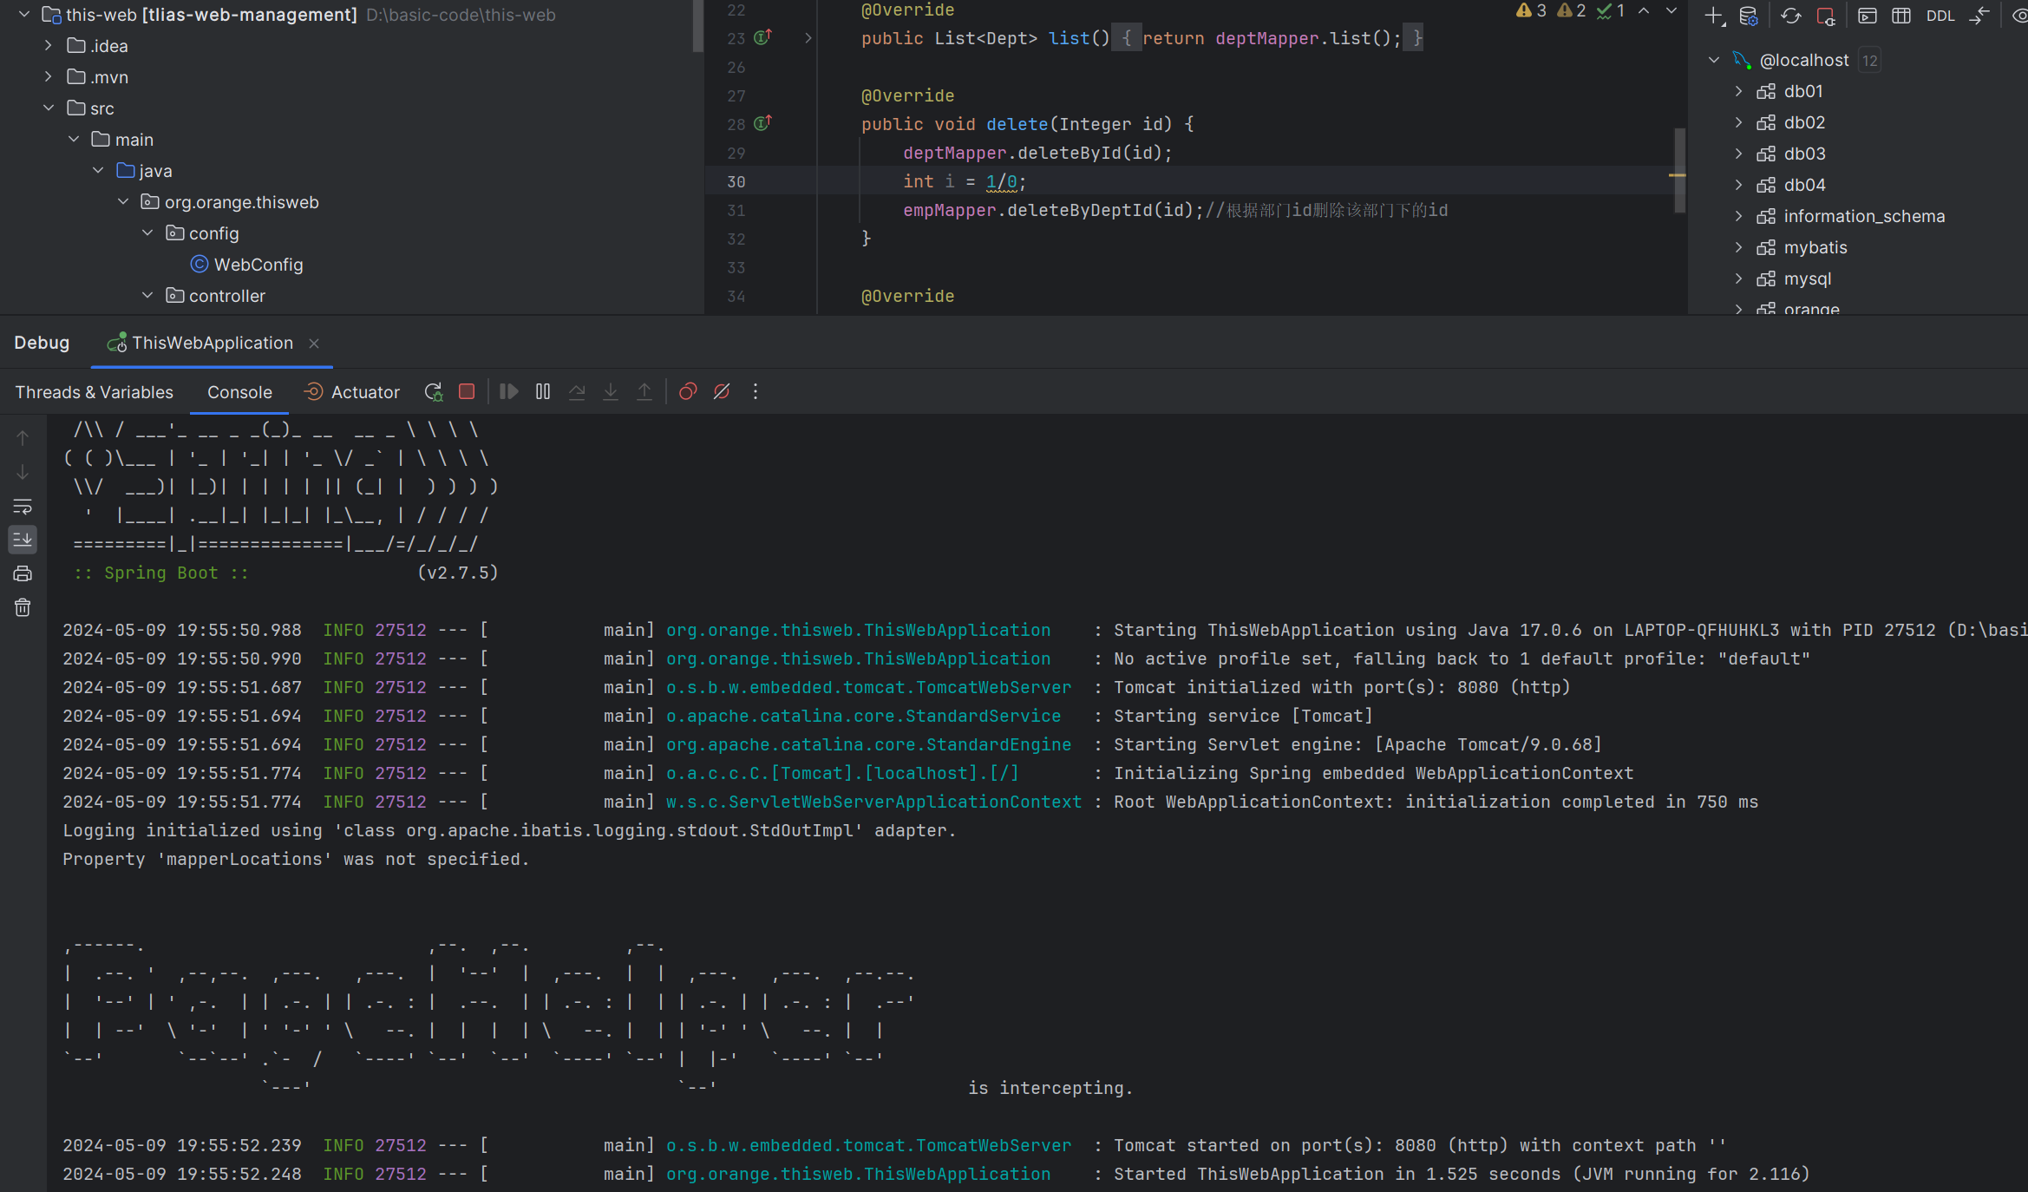2028x1192 pixels.
Task: Click the Step Into icon in debug toolbar
Action: click(610, 390)
